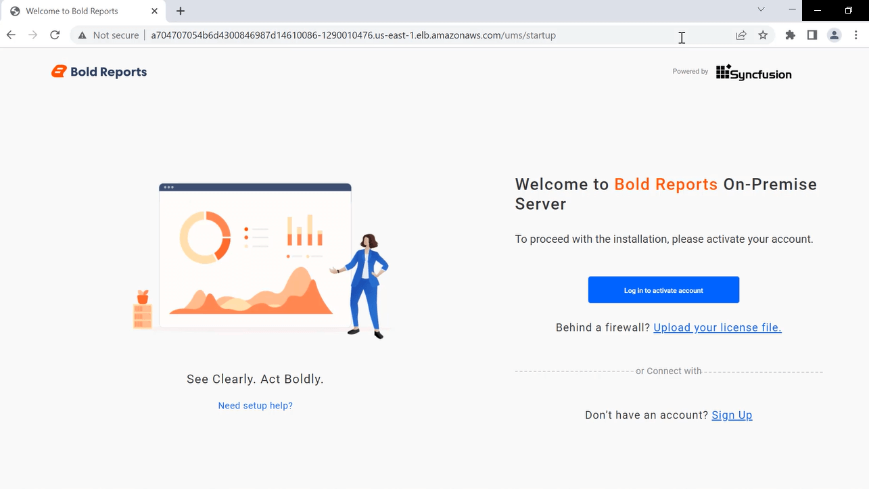Screen dimensions: 869x489
Task: Click the Not secure warning icon
Action: [x=82, y=35]
